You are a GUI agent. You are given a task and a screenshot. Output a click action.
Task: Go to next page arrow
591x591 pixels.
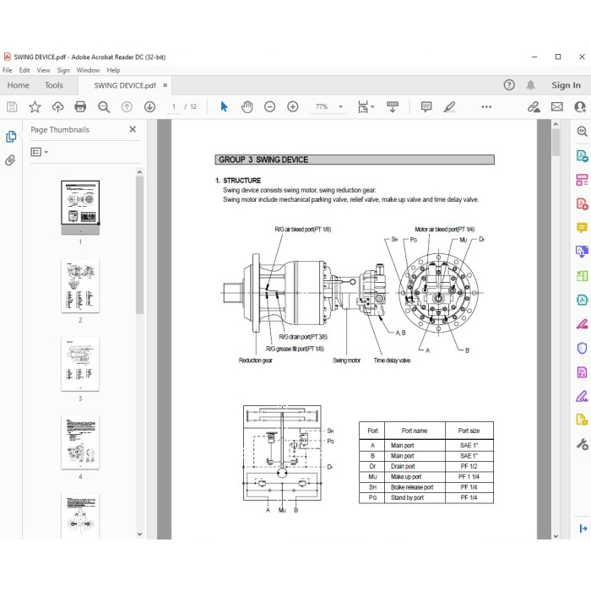coord(149,107)
